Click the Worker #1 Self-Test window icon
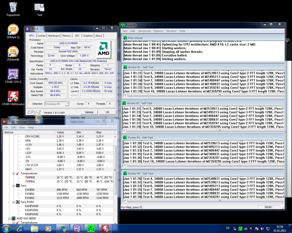Image resolution: width=292 pixels, height=233 pixels. click(125, 67)
